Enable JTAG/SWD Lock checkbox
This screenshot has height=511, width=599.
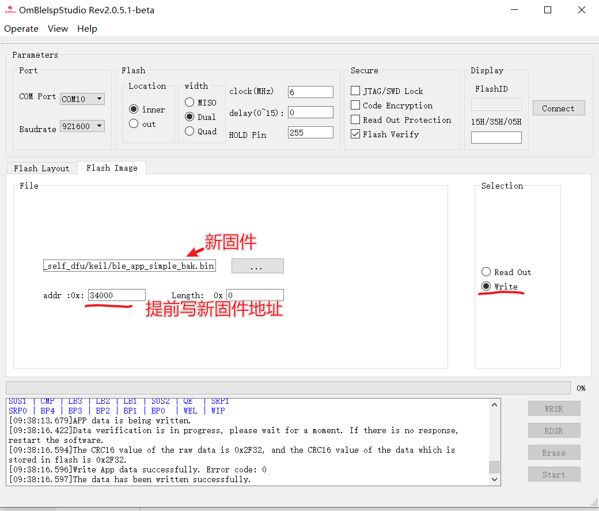point(355,91)
